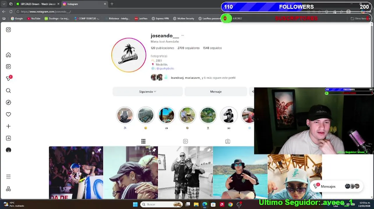The image size is (374, 209).
Task: Open mutual followers text 'leandraej, mariacavm_'
Action: 186,78
